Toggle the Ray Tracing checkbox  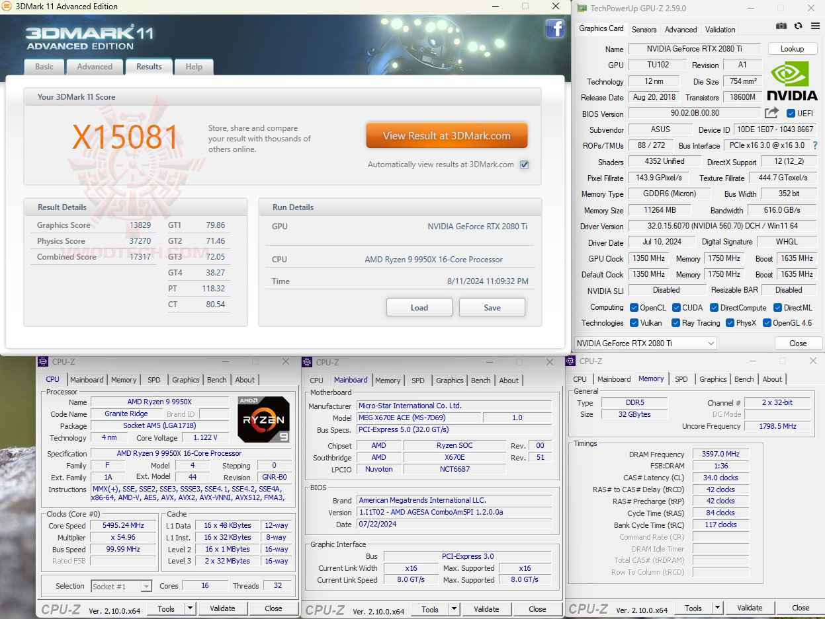click(675, 323)
